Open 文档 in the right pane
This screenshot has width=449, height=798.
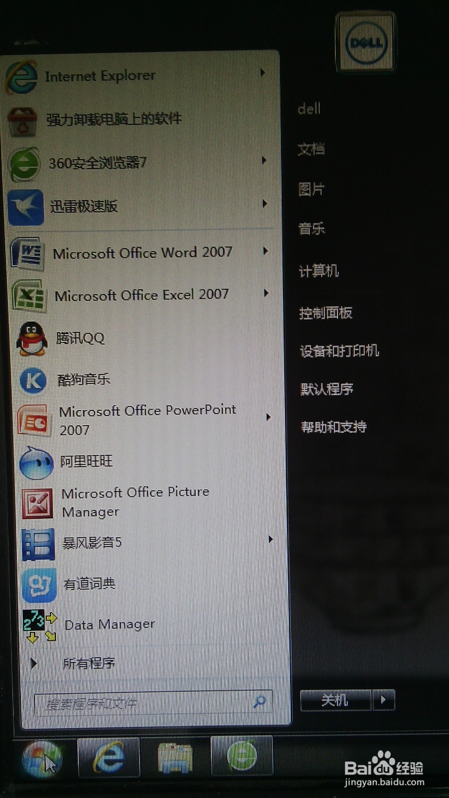(x=311, y=149)
